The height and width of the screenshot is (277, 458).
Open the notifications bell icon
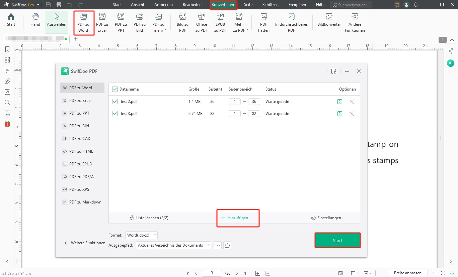[x=416, y=5]
